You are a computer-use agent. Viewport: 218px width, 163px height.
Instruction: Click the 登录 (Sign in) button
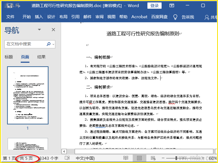pyautogui.click(x=155, y=5)
